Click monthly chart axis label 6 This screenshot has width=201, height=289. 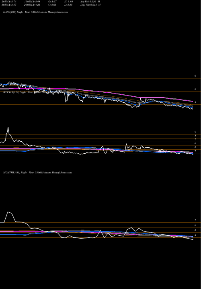195,225
